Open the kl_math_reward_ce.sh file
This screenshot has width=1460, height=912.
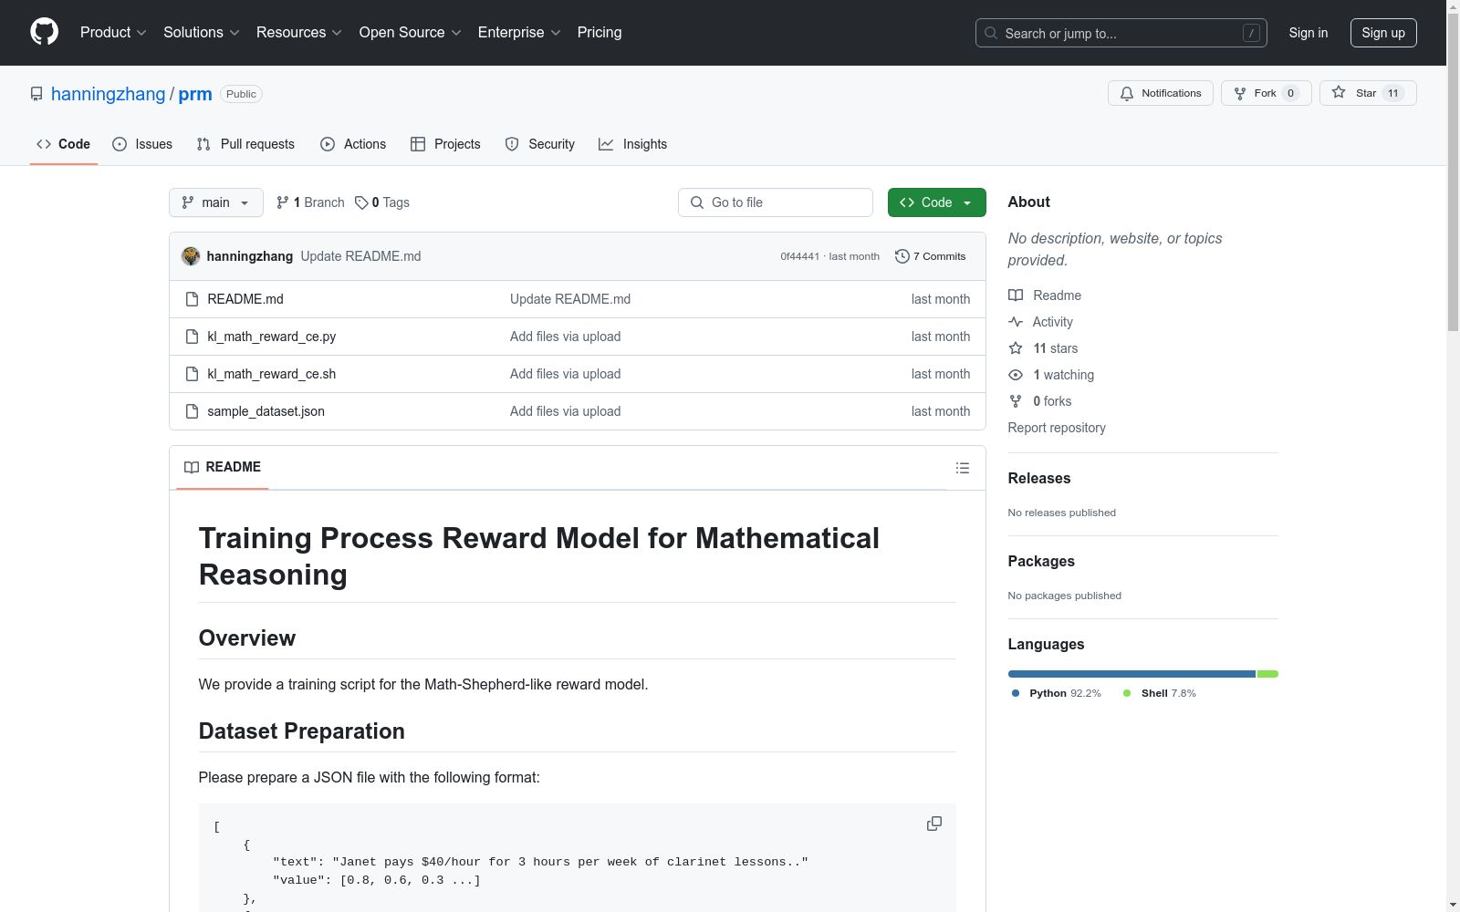[271, 374]
